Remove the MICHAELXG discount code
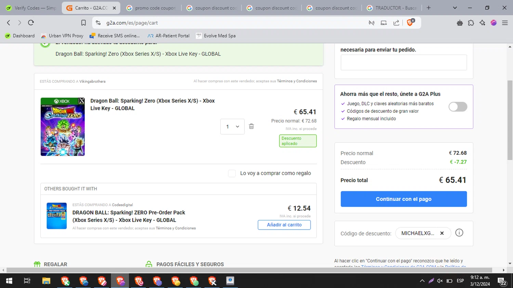 (442, 233)
